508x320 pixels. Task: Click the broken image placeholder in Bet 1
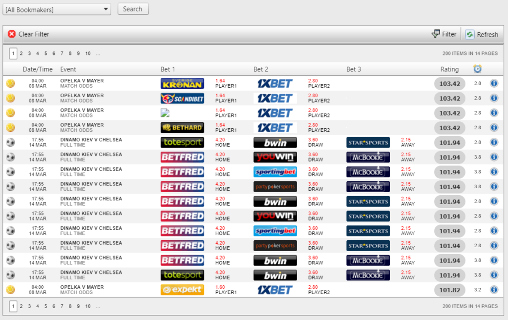[x=165, y=113]
